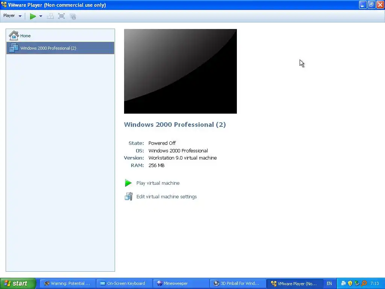Image resolution: width=385 pixels, height=289 pixels.
Task: Switch to Warning: Potential taskbar window
Action: point(68,283)
